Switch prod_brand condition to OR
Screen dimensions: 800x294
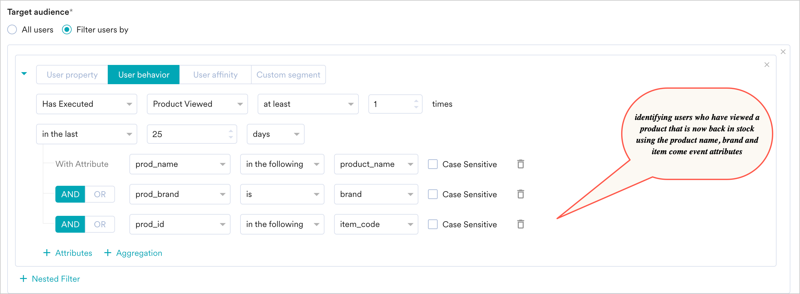tap(100, 194)
